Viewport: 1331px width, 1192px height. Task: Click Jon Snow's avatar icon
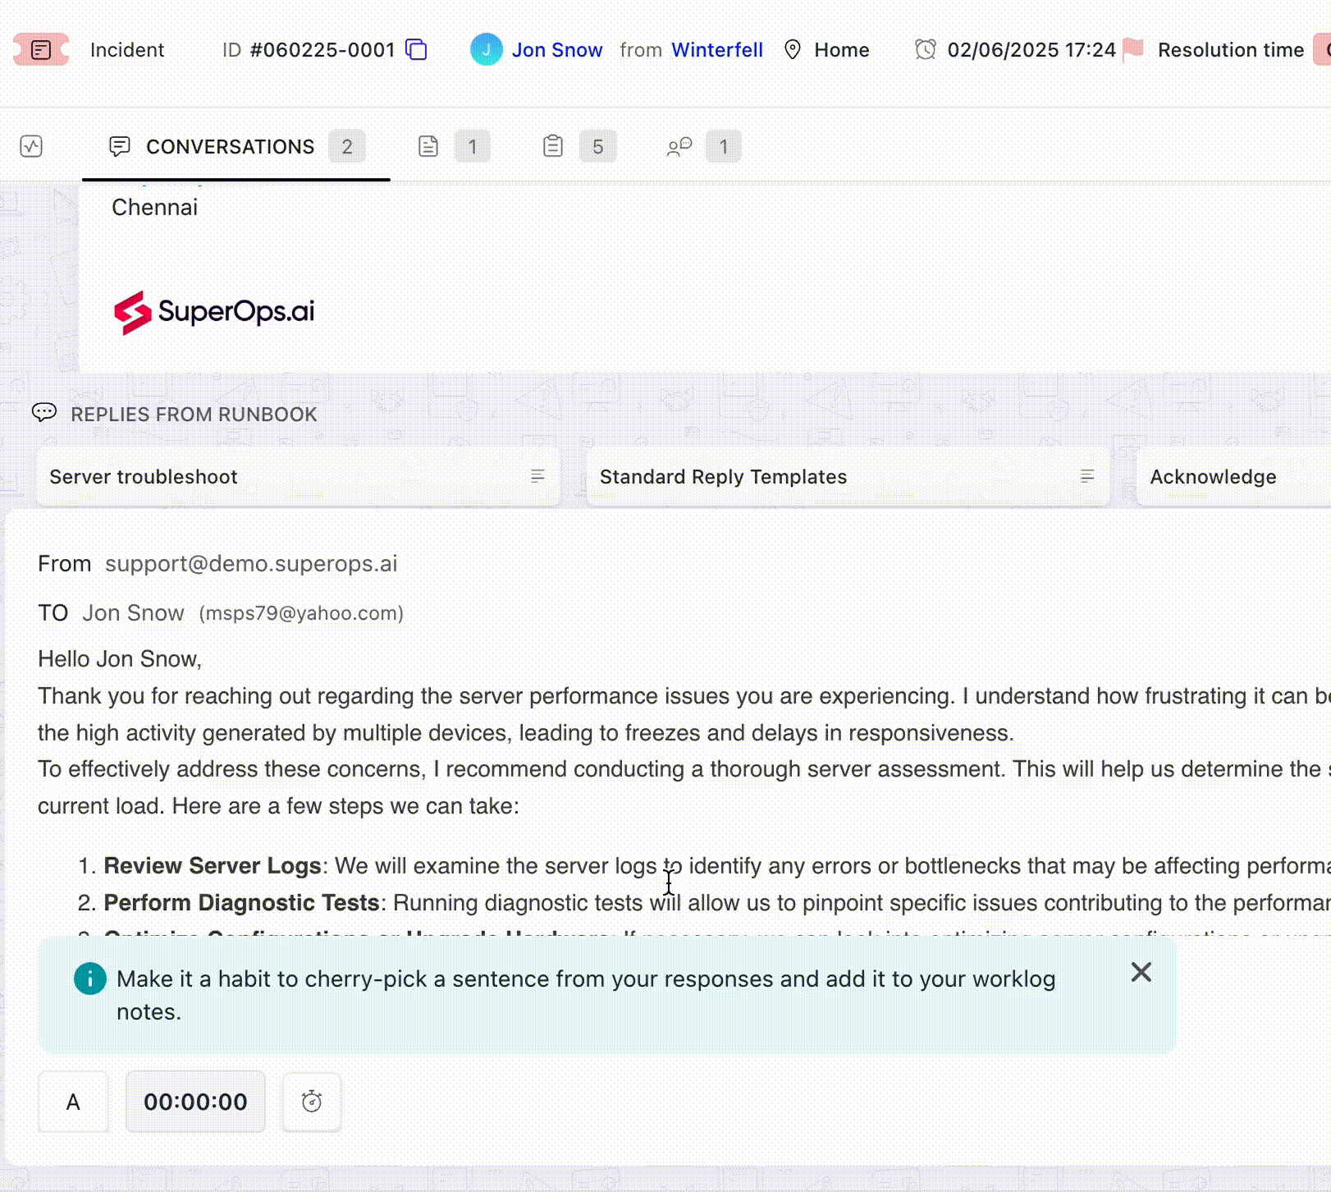click(486, 50)
